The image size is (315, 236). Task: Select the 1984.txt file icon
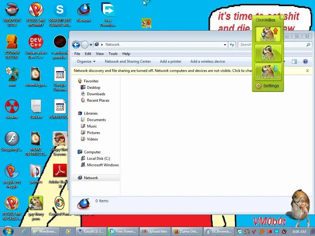(36, 109)
